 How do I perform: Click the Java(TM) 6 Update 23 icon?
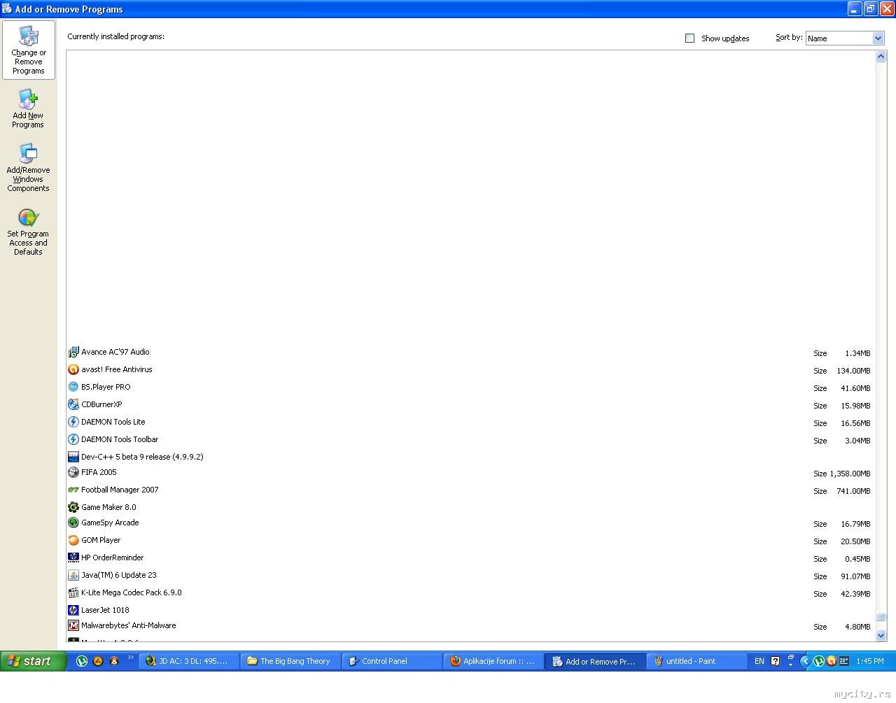coord(73,575)
